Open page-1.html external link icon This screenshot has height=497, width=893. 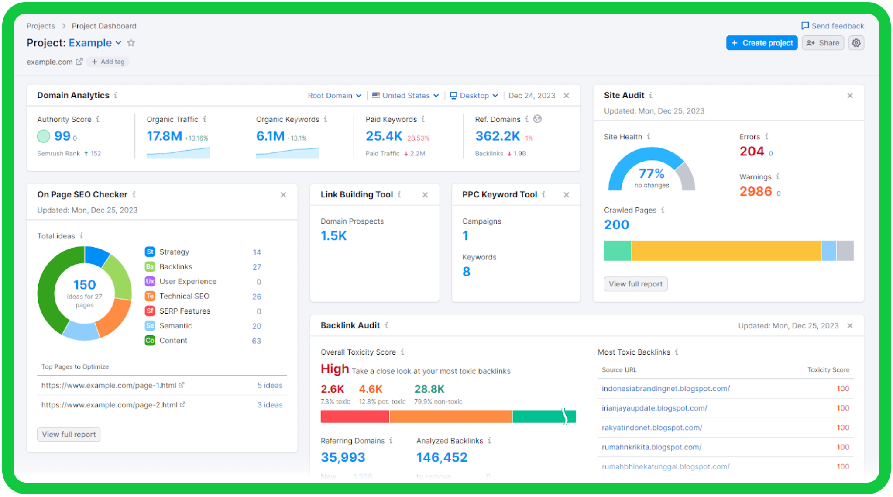(182, 385)
